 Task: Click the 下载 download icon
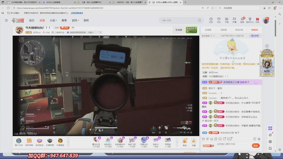pos(226,20)
